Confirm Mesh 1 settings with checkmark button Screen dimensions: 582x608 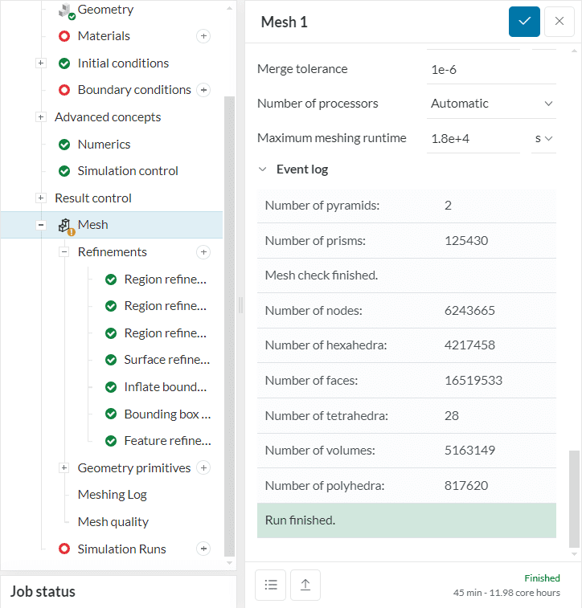[524, 22]
